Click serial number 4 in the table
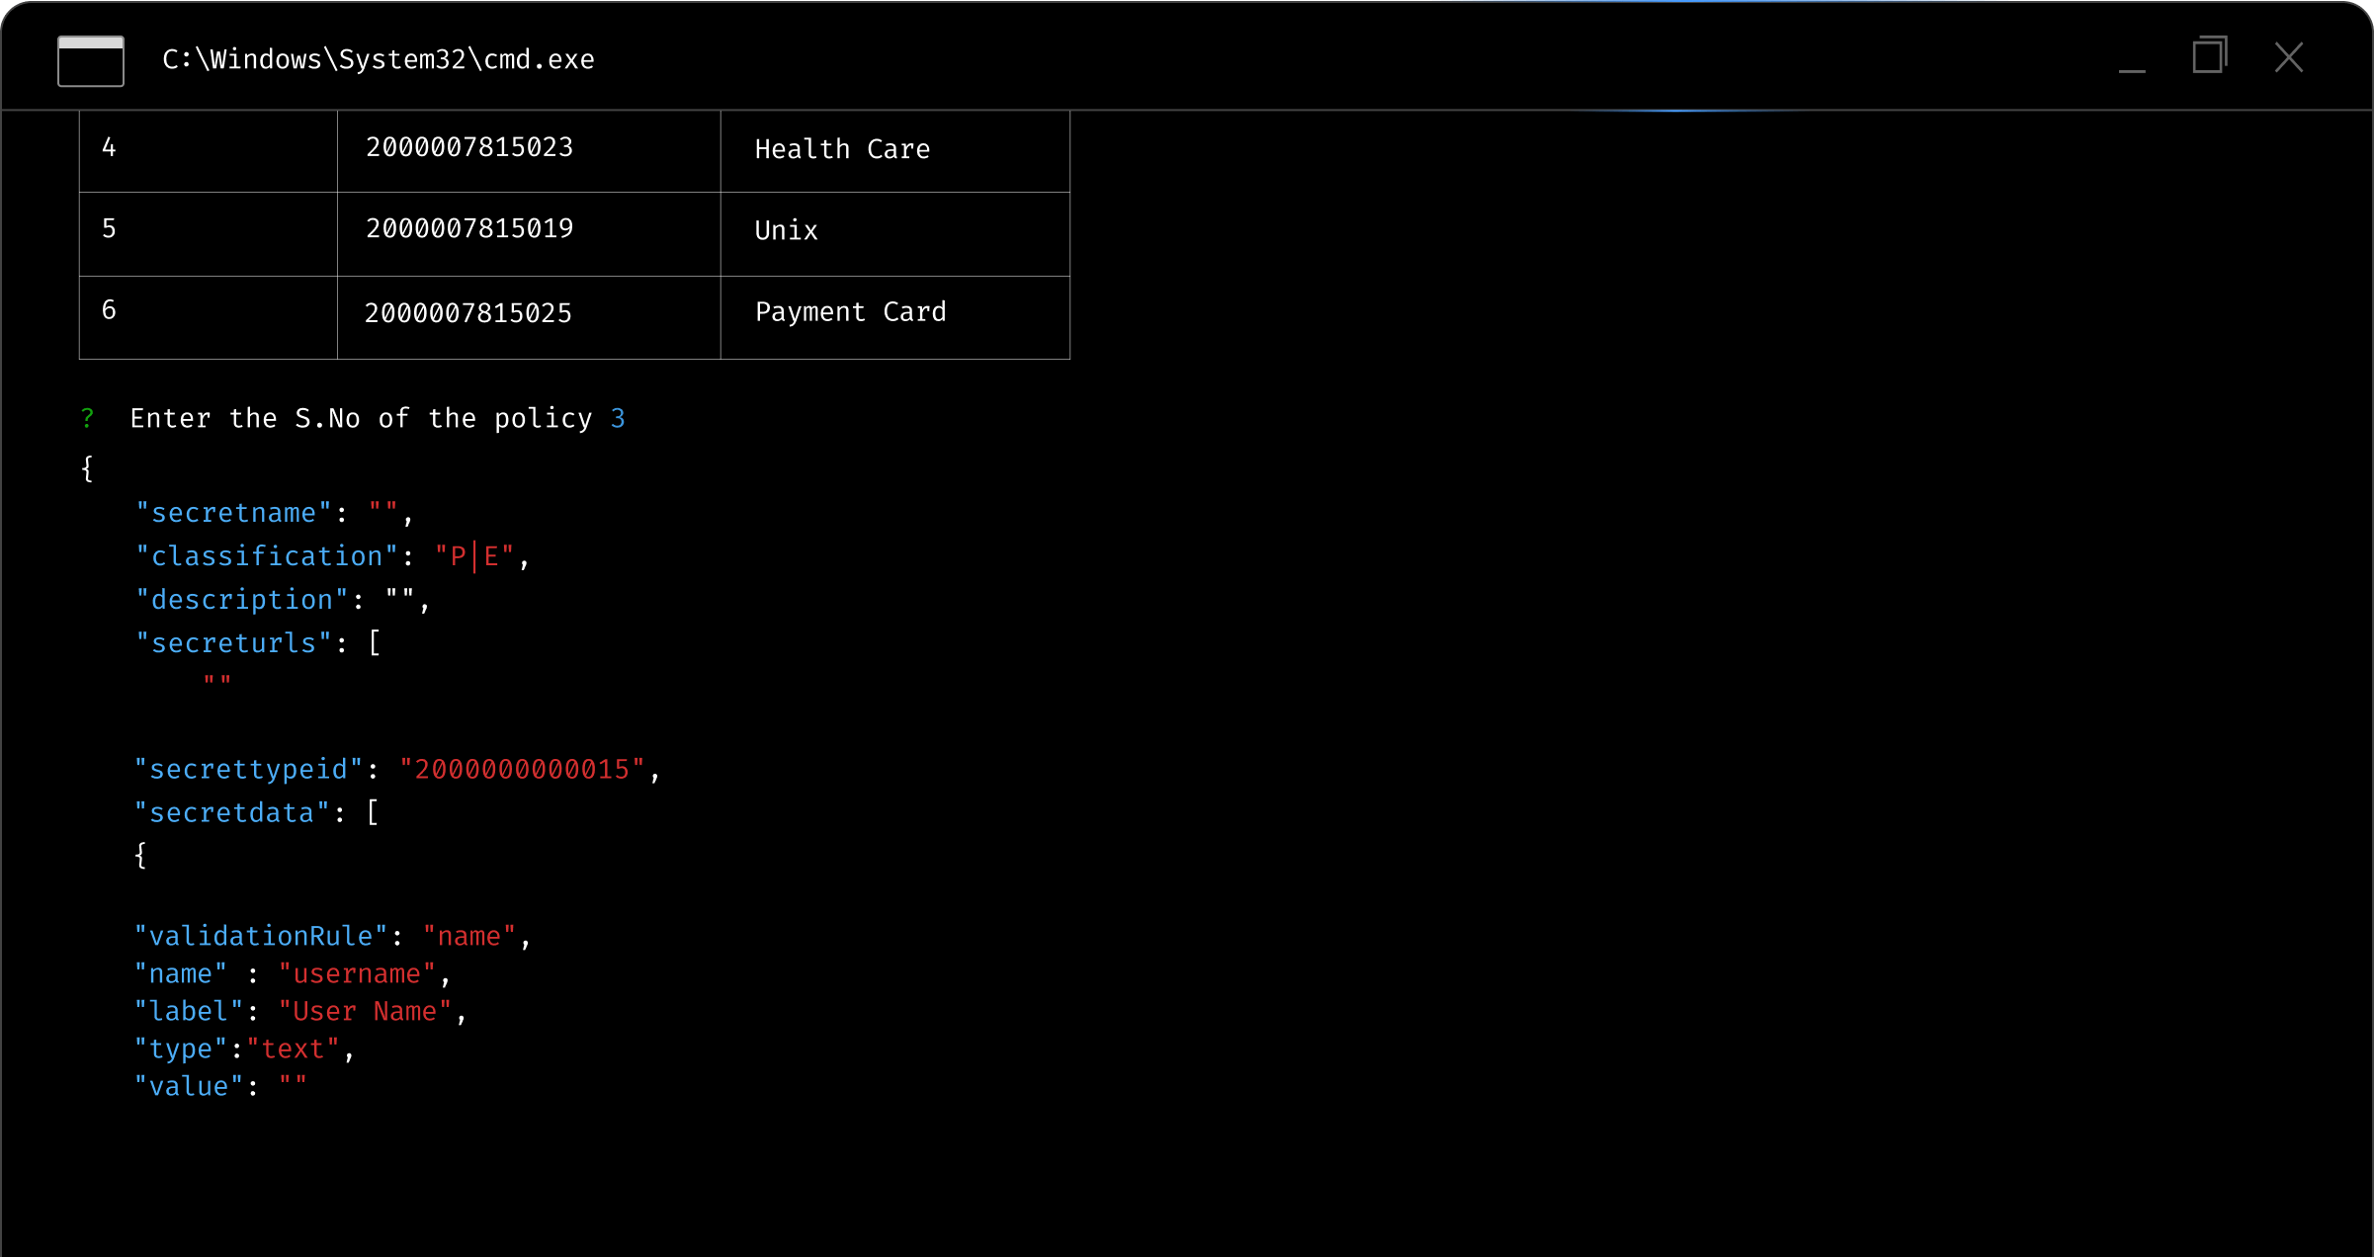Image resolution: width=2374 pixels, height=1257 pixels. pyautogui.click(x=109, y=148)
